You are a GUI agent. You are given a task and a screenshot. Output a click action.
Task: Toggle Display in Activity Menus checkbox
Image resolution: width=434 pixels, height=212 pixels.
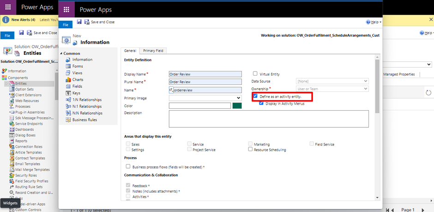click(261, 103)
